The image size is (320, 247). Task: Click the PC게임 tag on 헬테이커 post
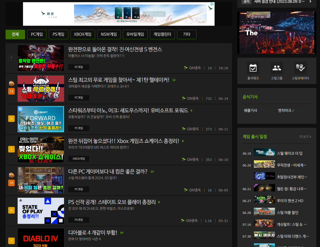coord(78,98)
